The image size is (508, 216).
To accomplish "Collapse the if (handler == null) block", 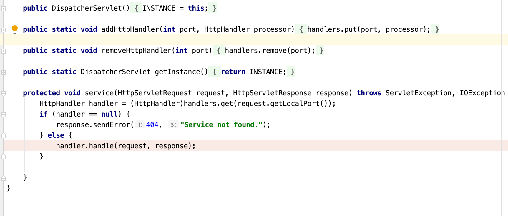I will pyautogui.click(x=4, y=115).
